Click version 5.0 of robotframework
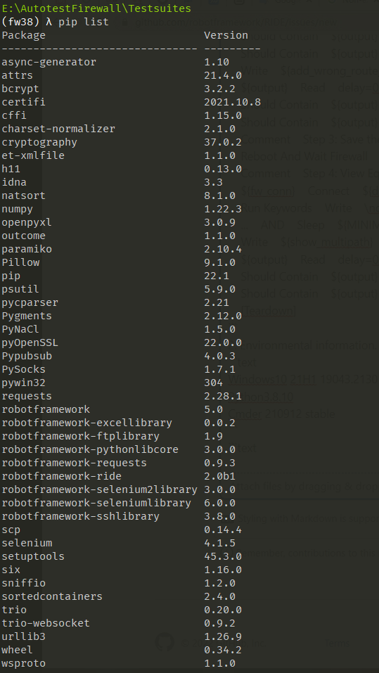This screenshot has height=673, width=379. click(x=214, y=409)
